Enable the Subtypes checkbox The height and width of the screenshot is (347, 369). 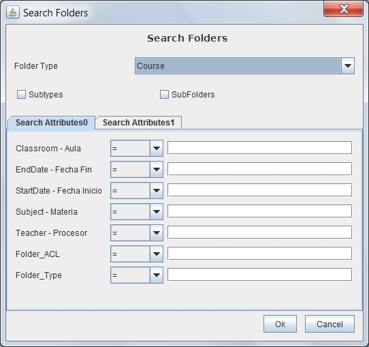click(x=21, y=95)
